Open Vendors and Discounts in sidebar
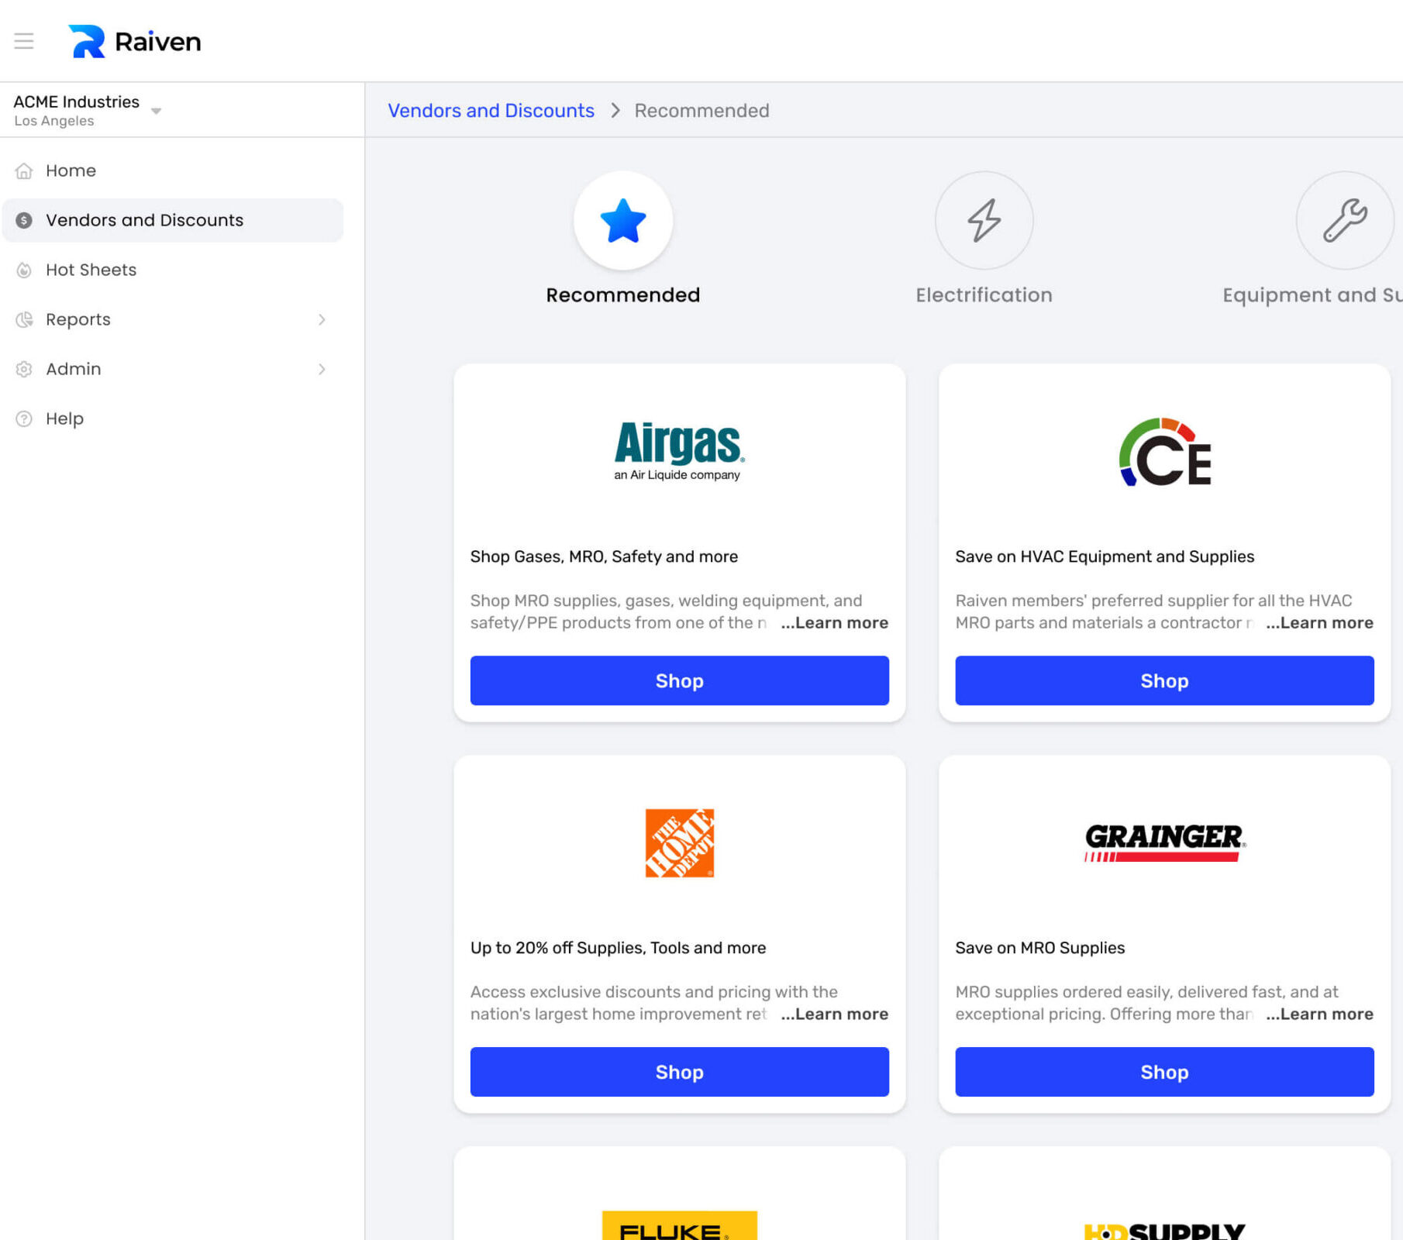 pyautogui.click(x=172, y=220)
